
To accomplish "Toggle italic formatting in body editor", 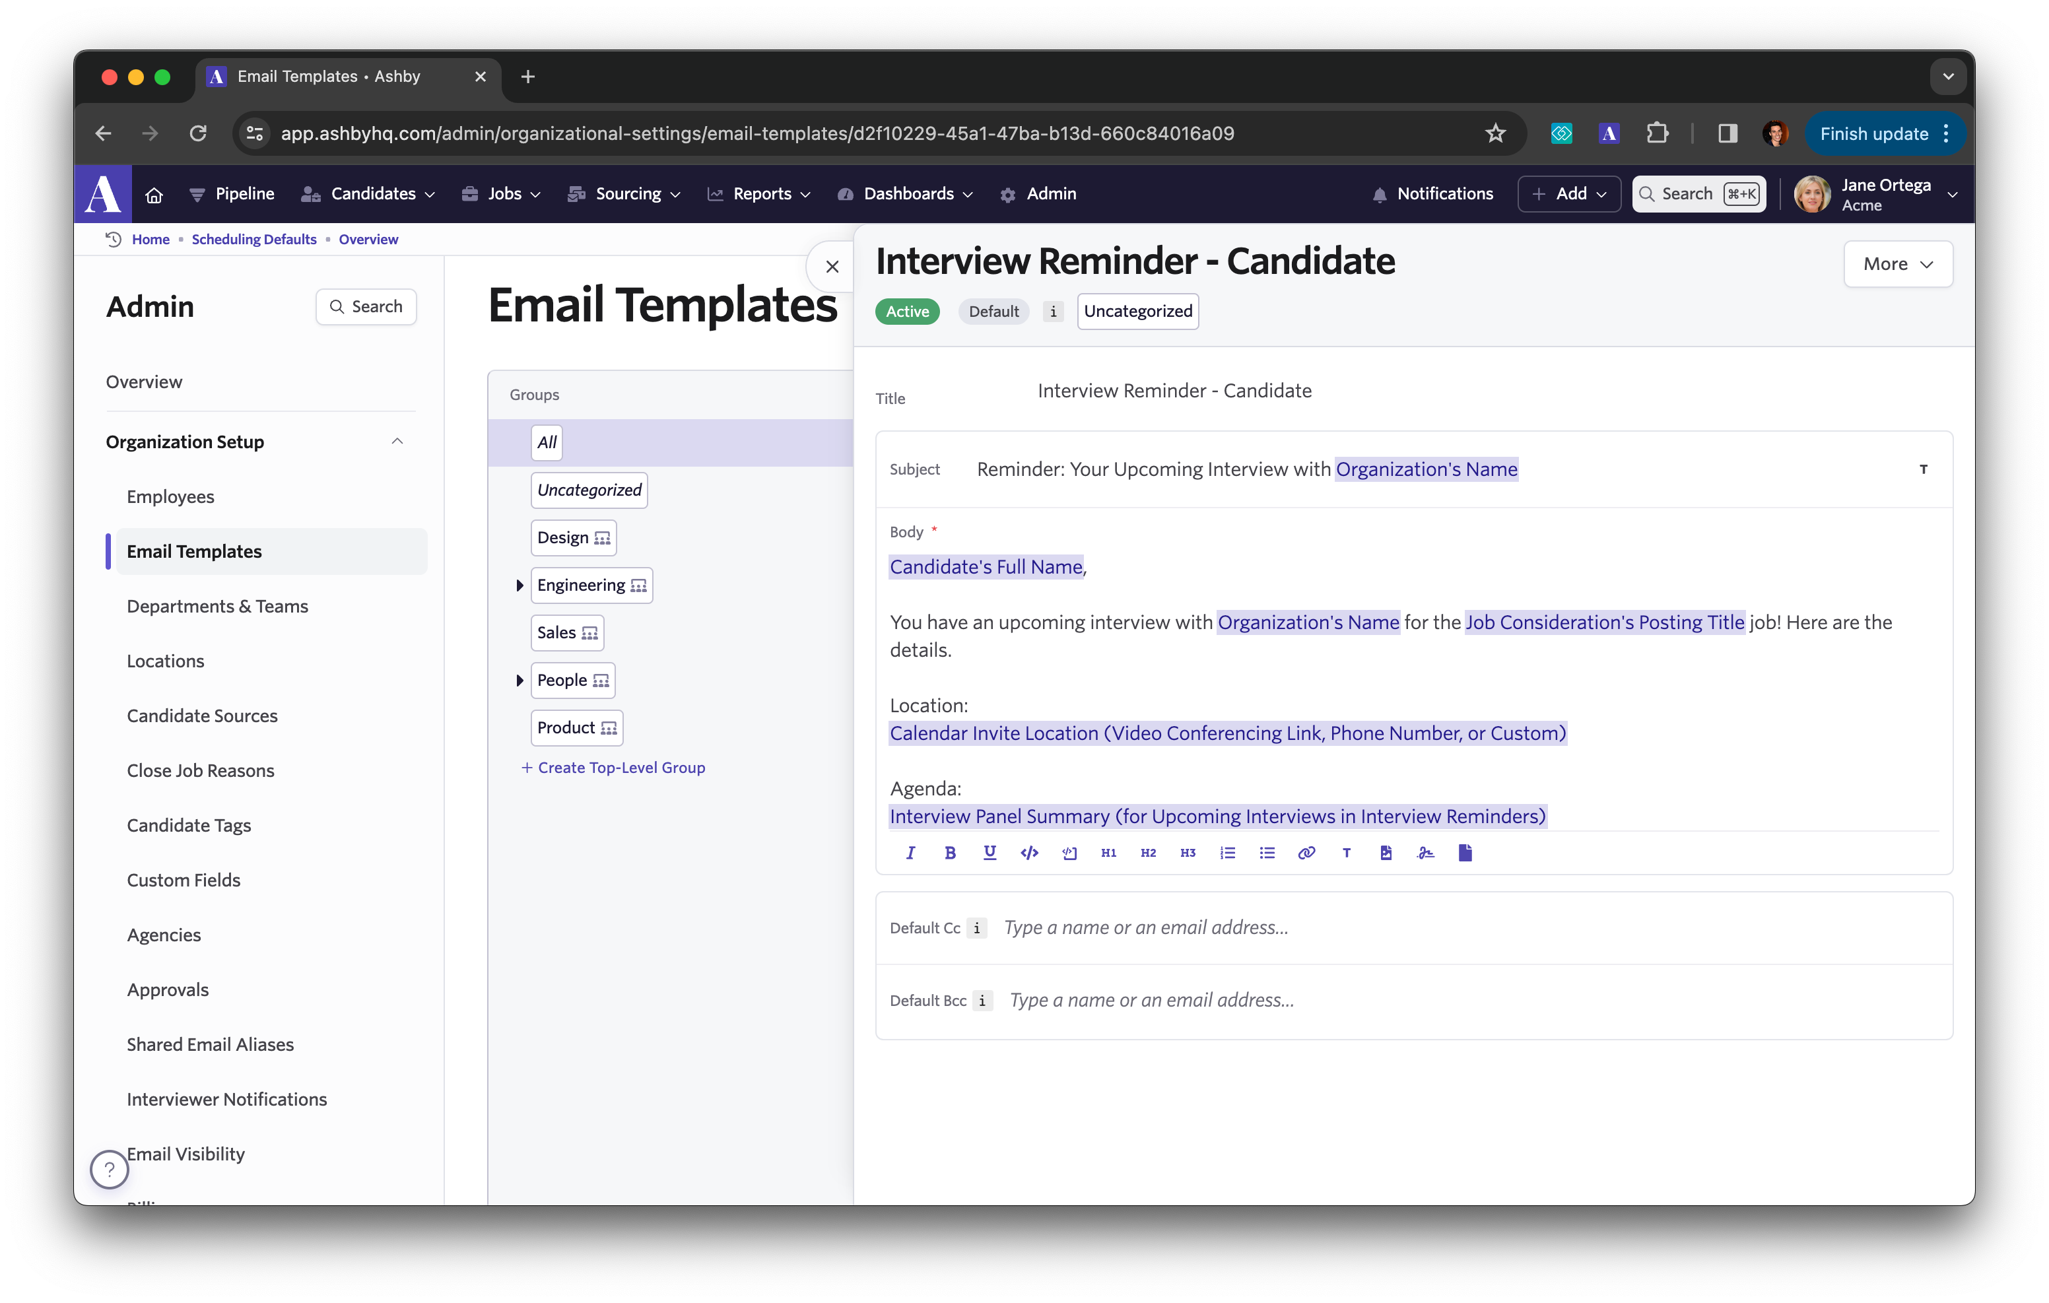I will click(x=910, y=853).
